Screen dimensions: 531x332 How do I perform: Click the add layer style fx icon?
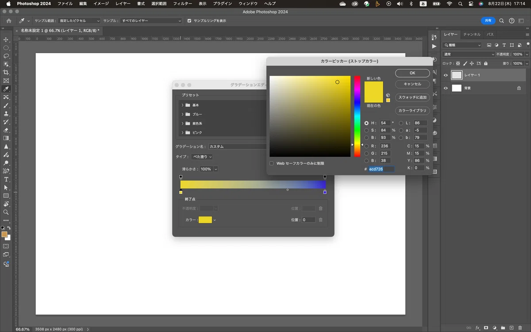477,328
